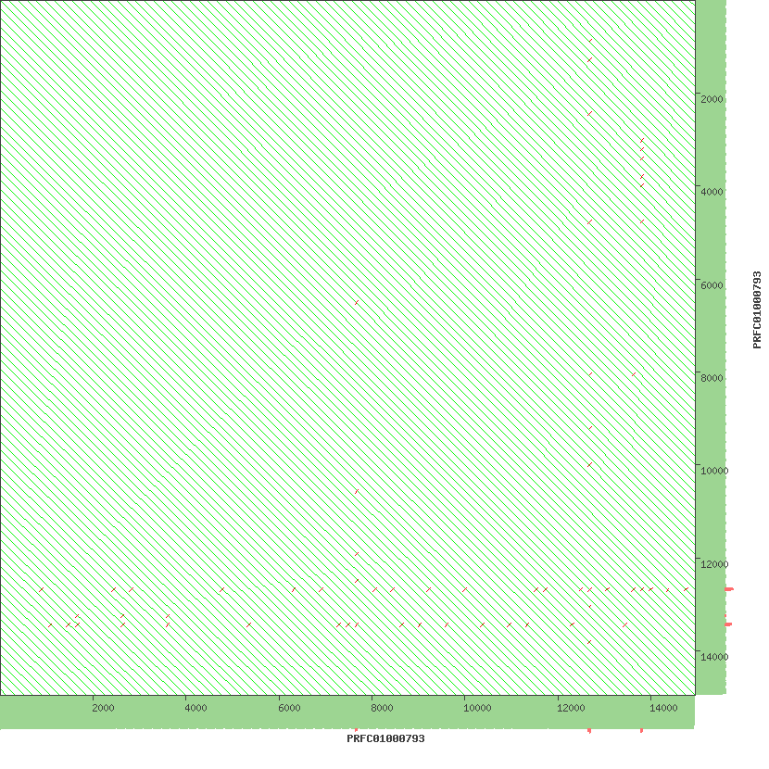Click the horizontal axis title PRFC01000793
The image size is (769, 769).
click(x=385, y=739)
